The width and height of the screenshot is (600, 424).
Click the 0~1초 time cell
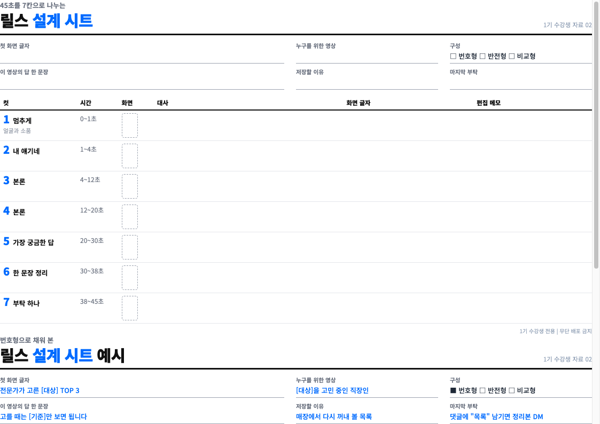88,119
